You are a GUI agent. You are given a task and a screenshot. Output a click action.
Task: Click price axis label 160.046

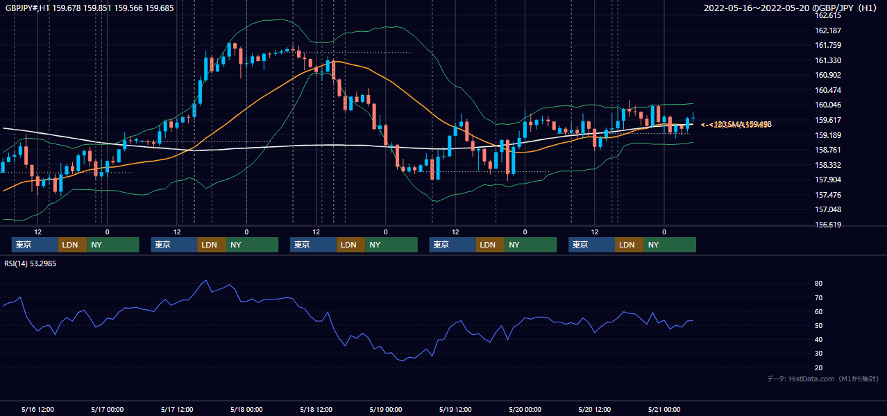coord(827,105)
